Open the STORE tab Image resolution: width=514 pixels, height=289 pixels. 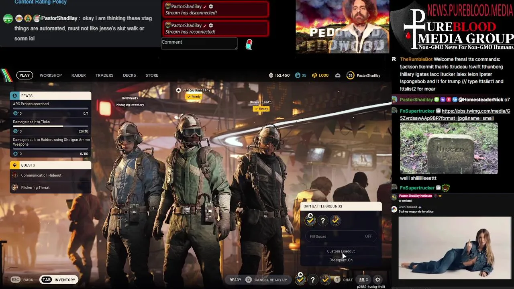coord(152,75)
